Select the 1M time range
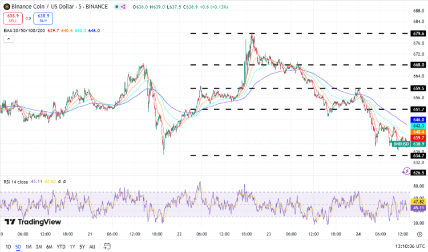 pos(29,246)
